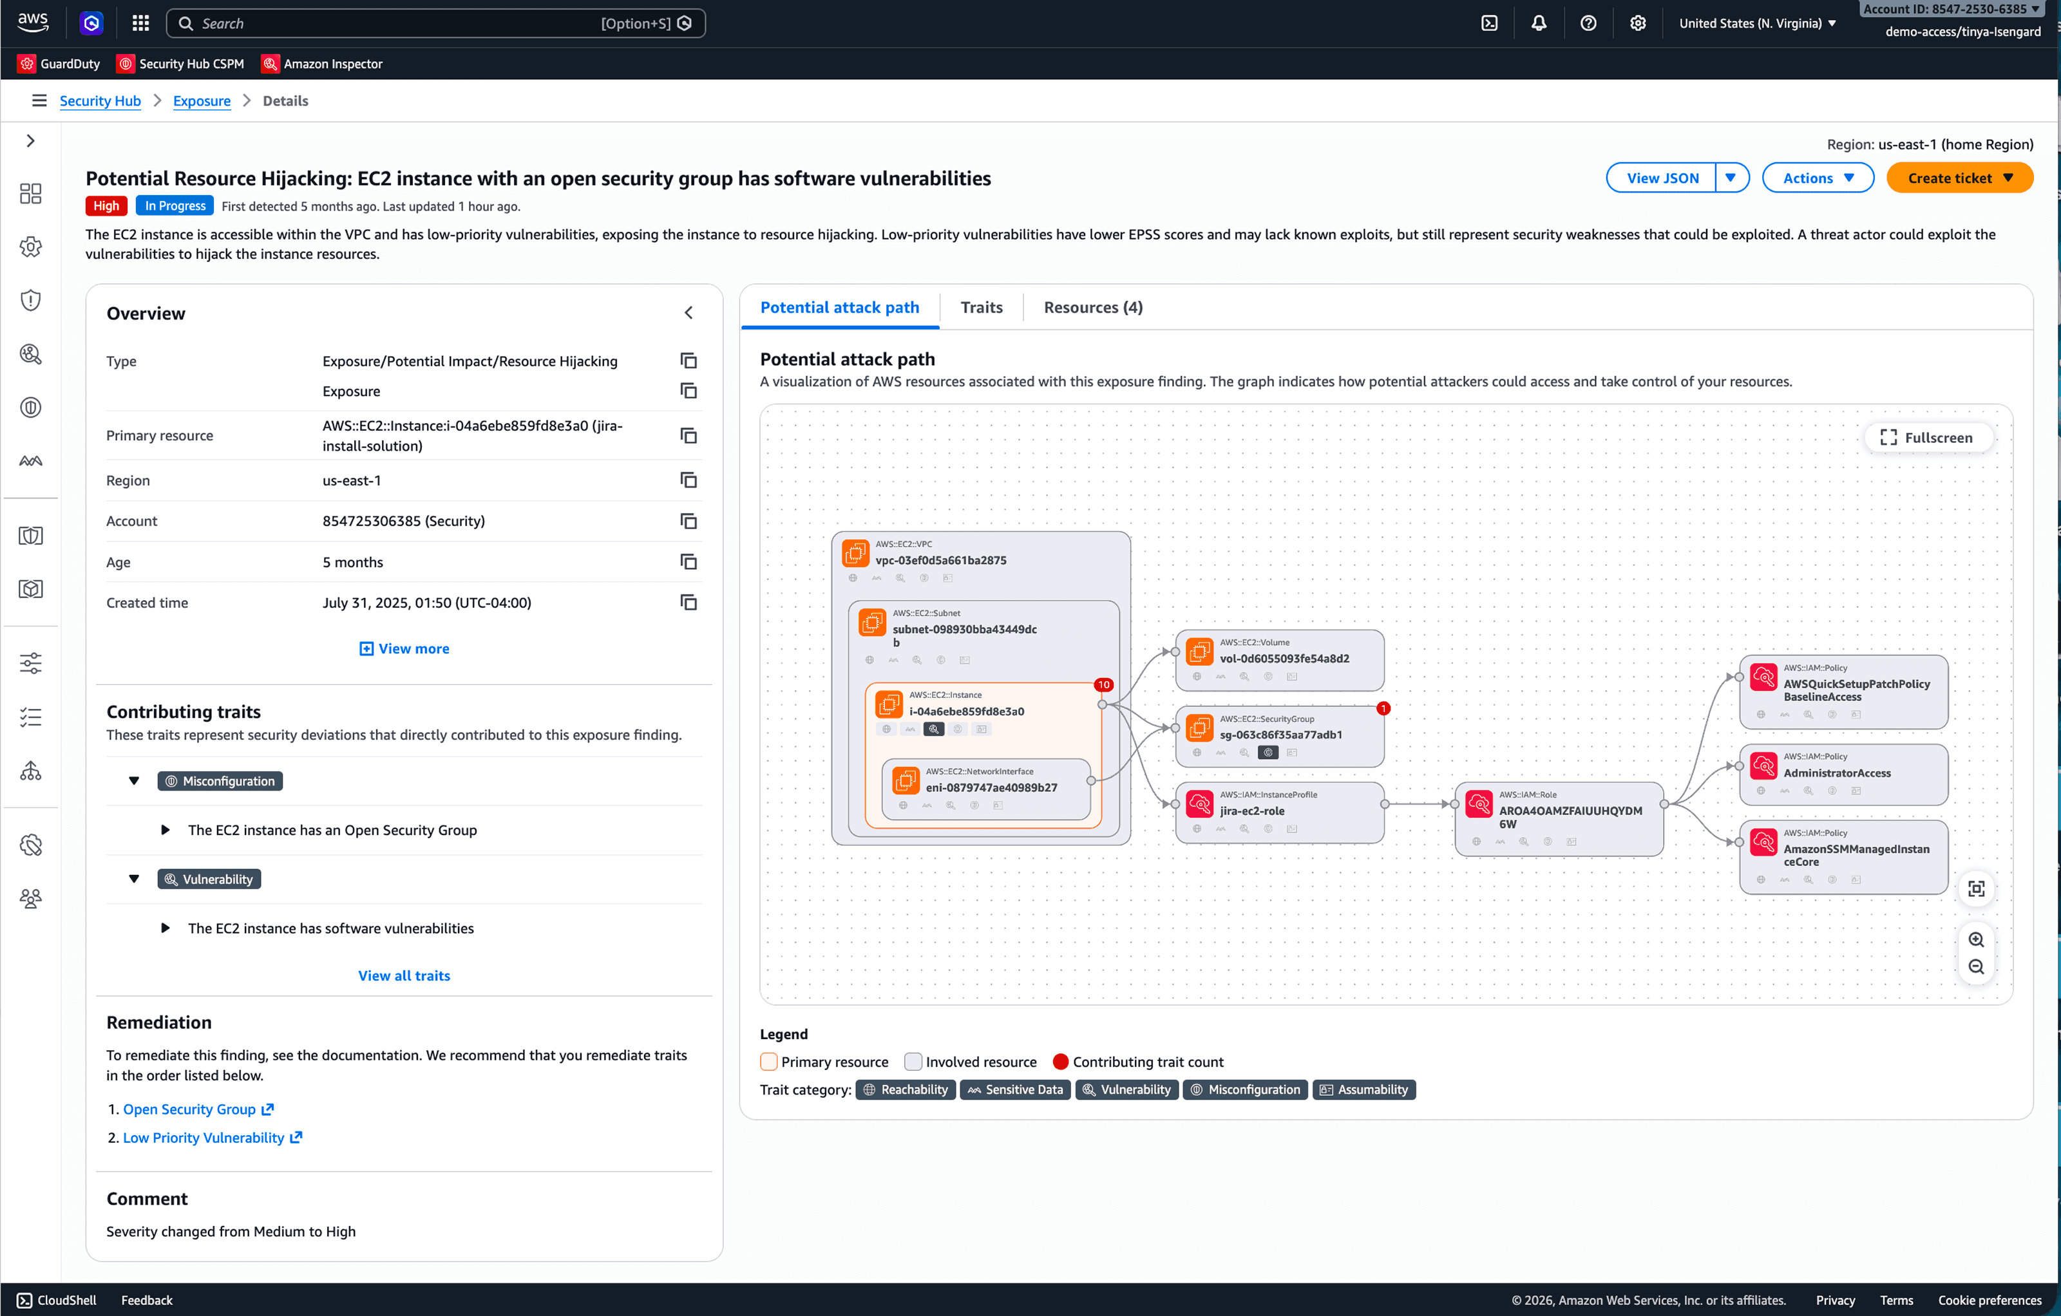Open the GuardDuty favorite shortcut

59,64
